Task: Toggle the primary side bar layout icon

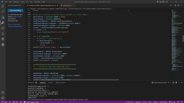Action: pos(158,2)
